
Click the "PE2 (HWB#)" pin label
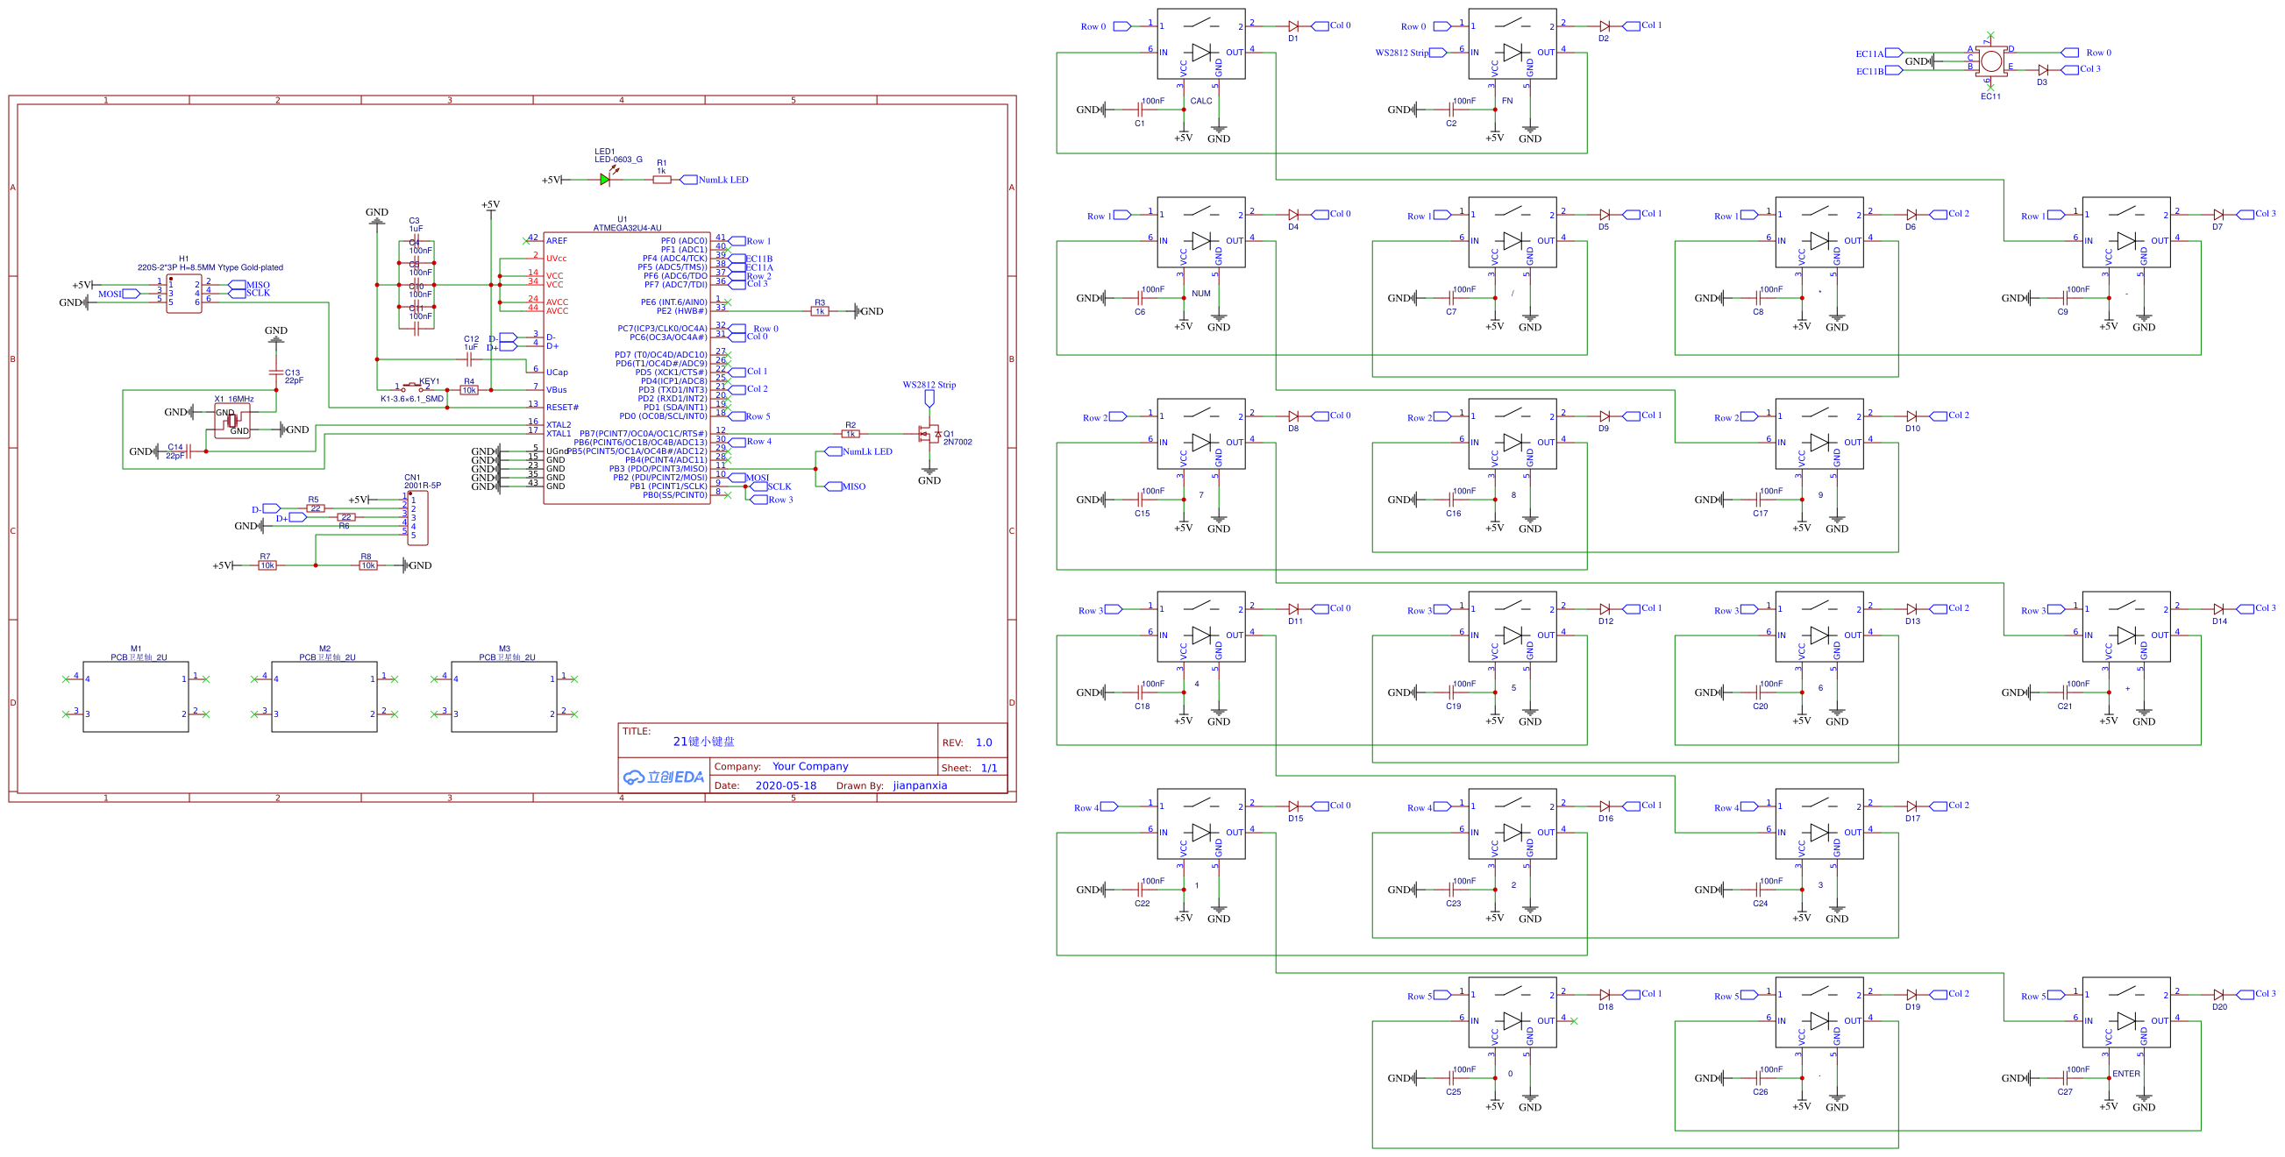point(681,311)
